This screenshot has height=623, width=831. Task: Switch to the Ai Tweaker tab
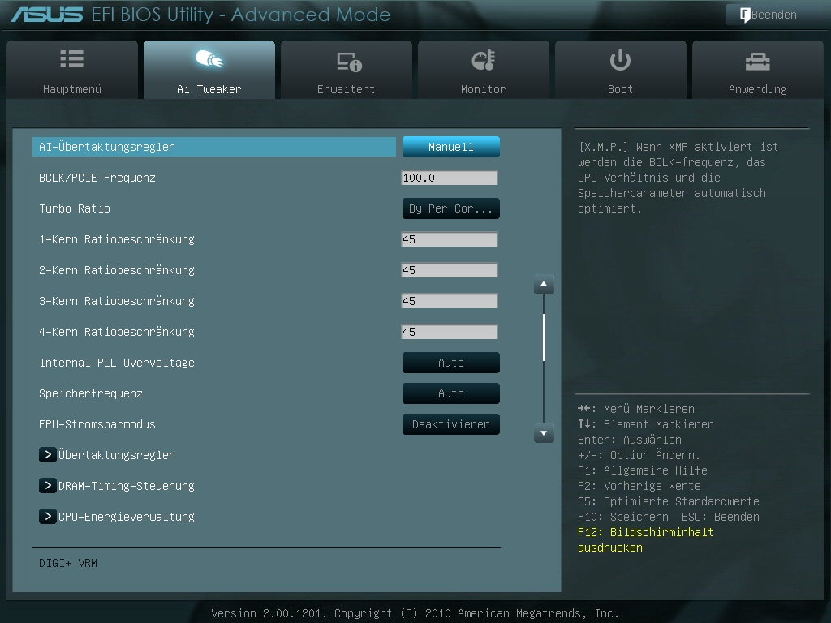[x=209, y=70]
